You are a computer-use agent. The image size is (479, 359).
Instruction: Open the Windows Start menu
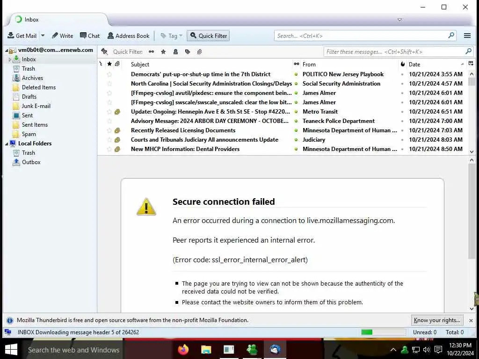11,350
